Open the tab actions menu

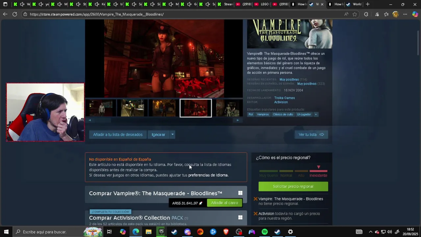[5, 4]
